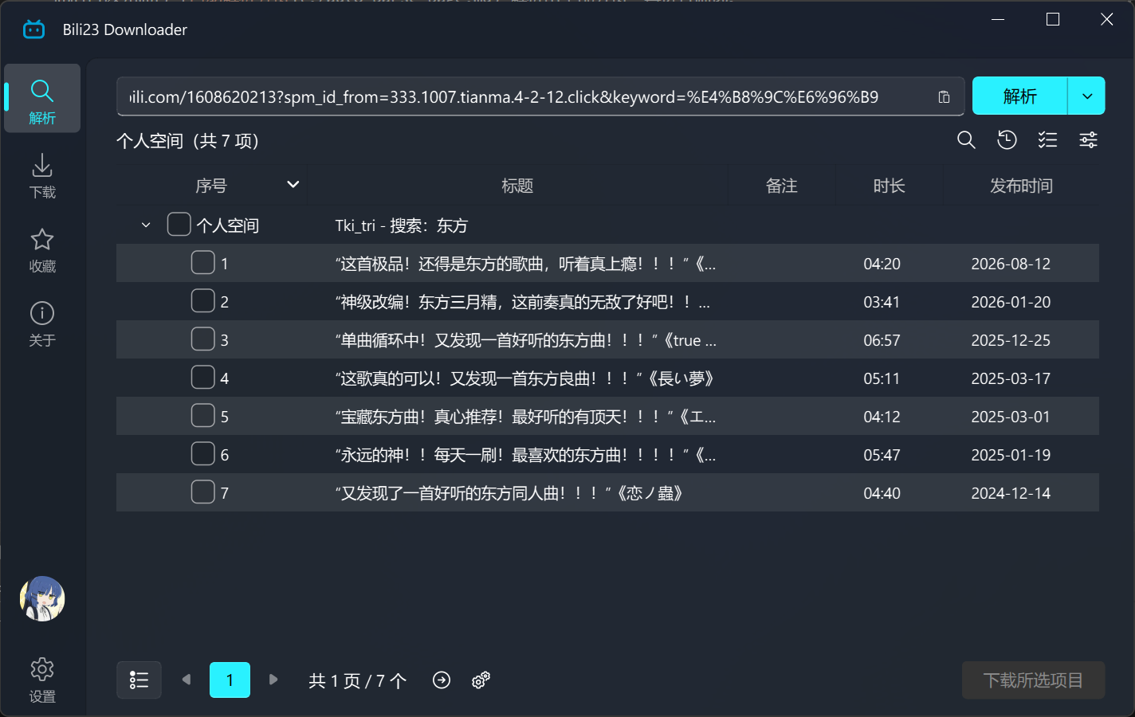Go to next page with right arrow
Screen dimensions: 1135x717
pos(273,680)
